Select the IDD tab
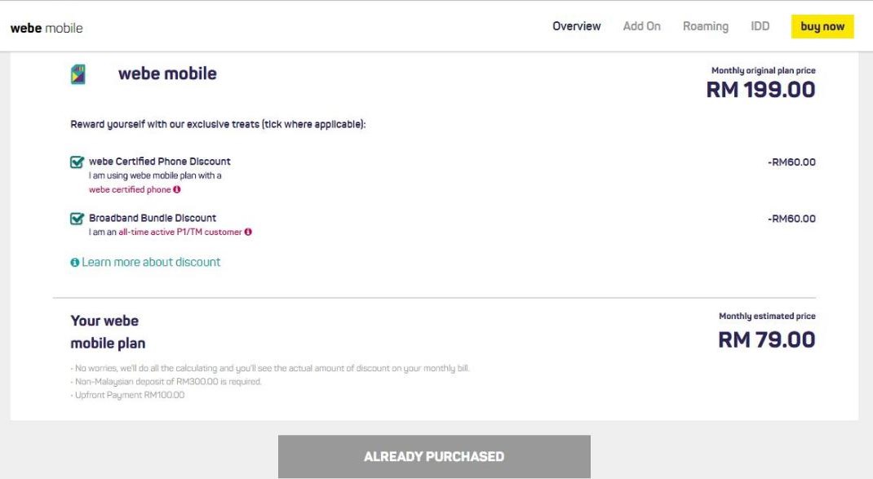Image resolution: width=873 pixels, height=479 pixels. [x=760, y=26]
